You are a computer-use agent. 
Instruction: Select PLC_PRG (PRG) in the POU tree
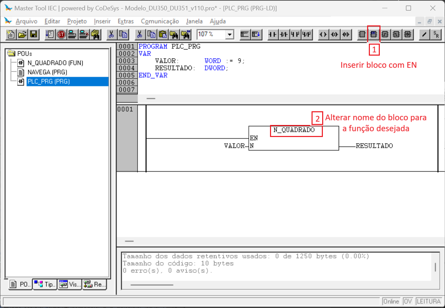tap(48, 81)
